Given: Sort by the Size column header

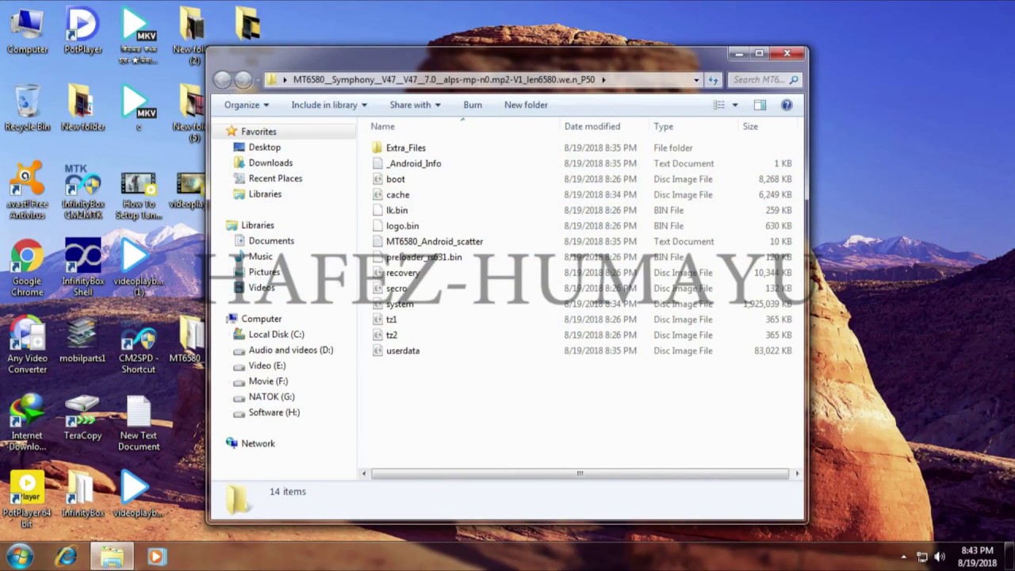Looking at the screenshot, I should [768, 126].
